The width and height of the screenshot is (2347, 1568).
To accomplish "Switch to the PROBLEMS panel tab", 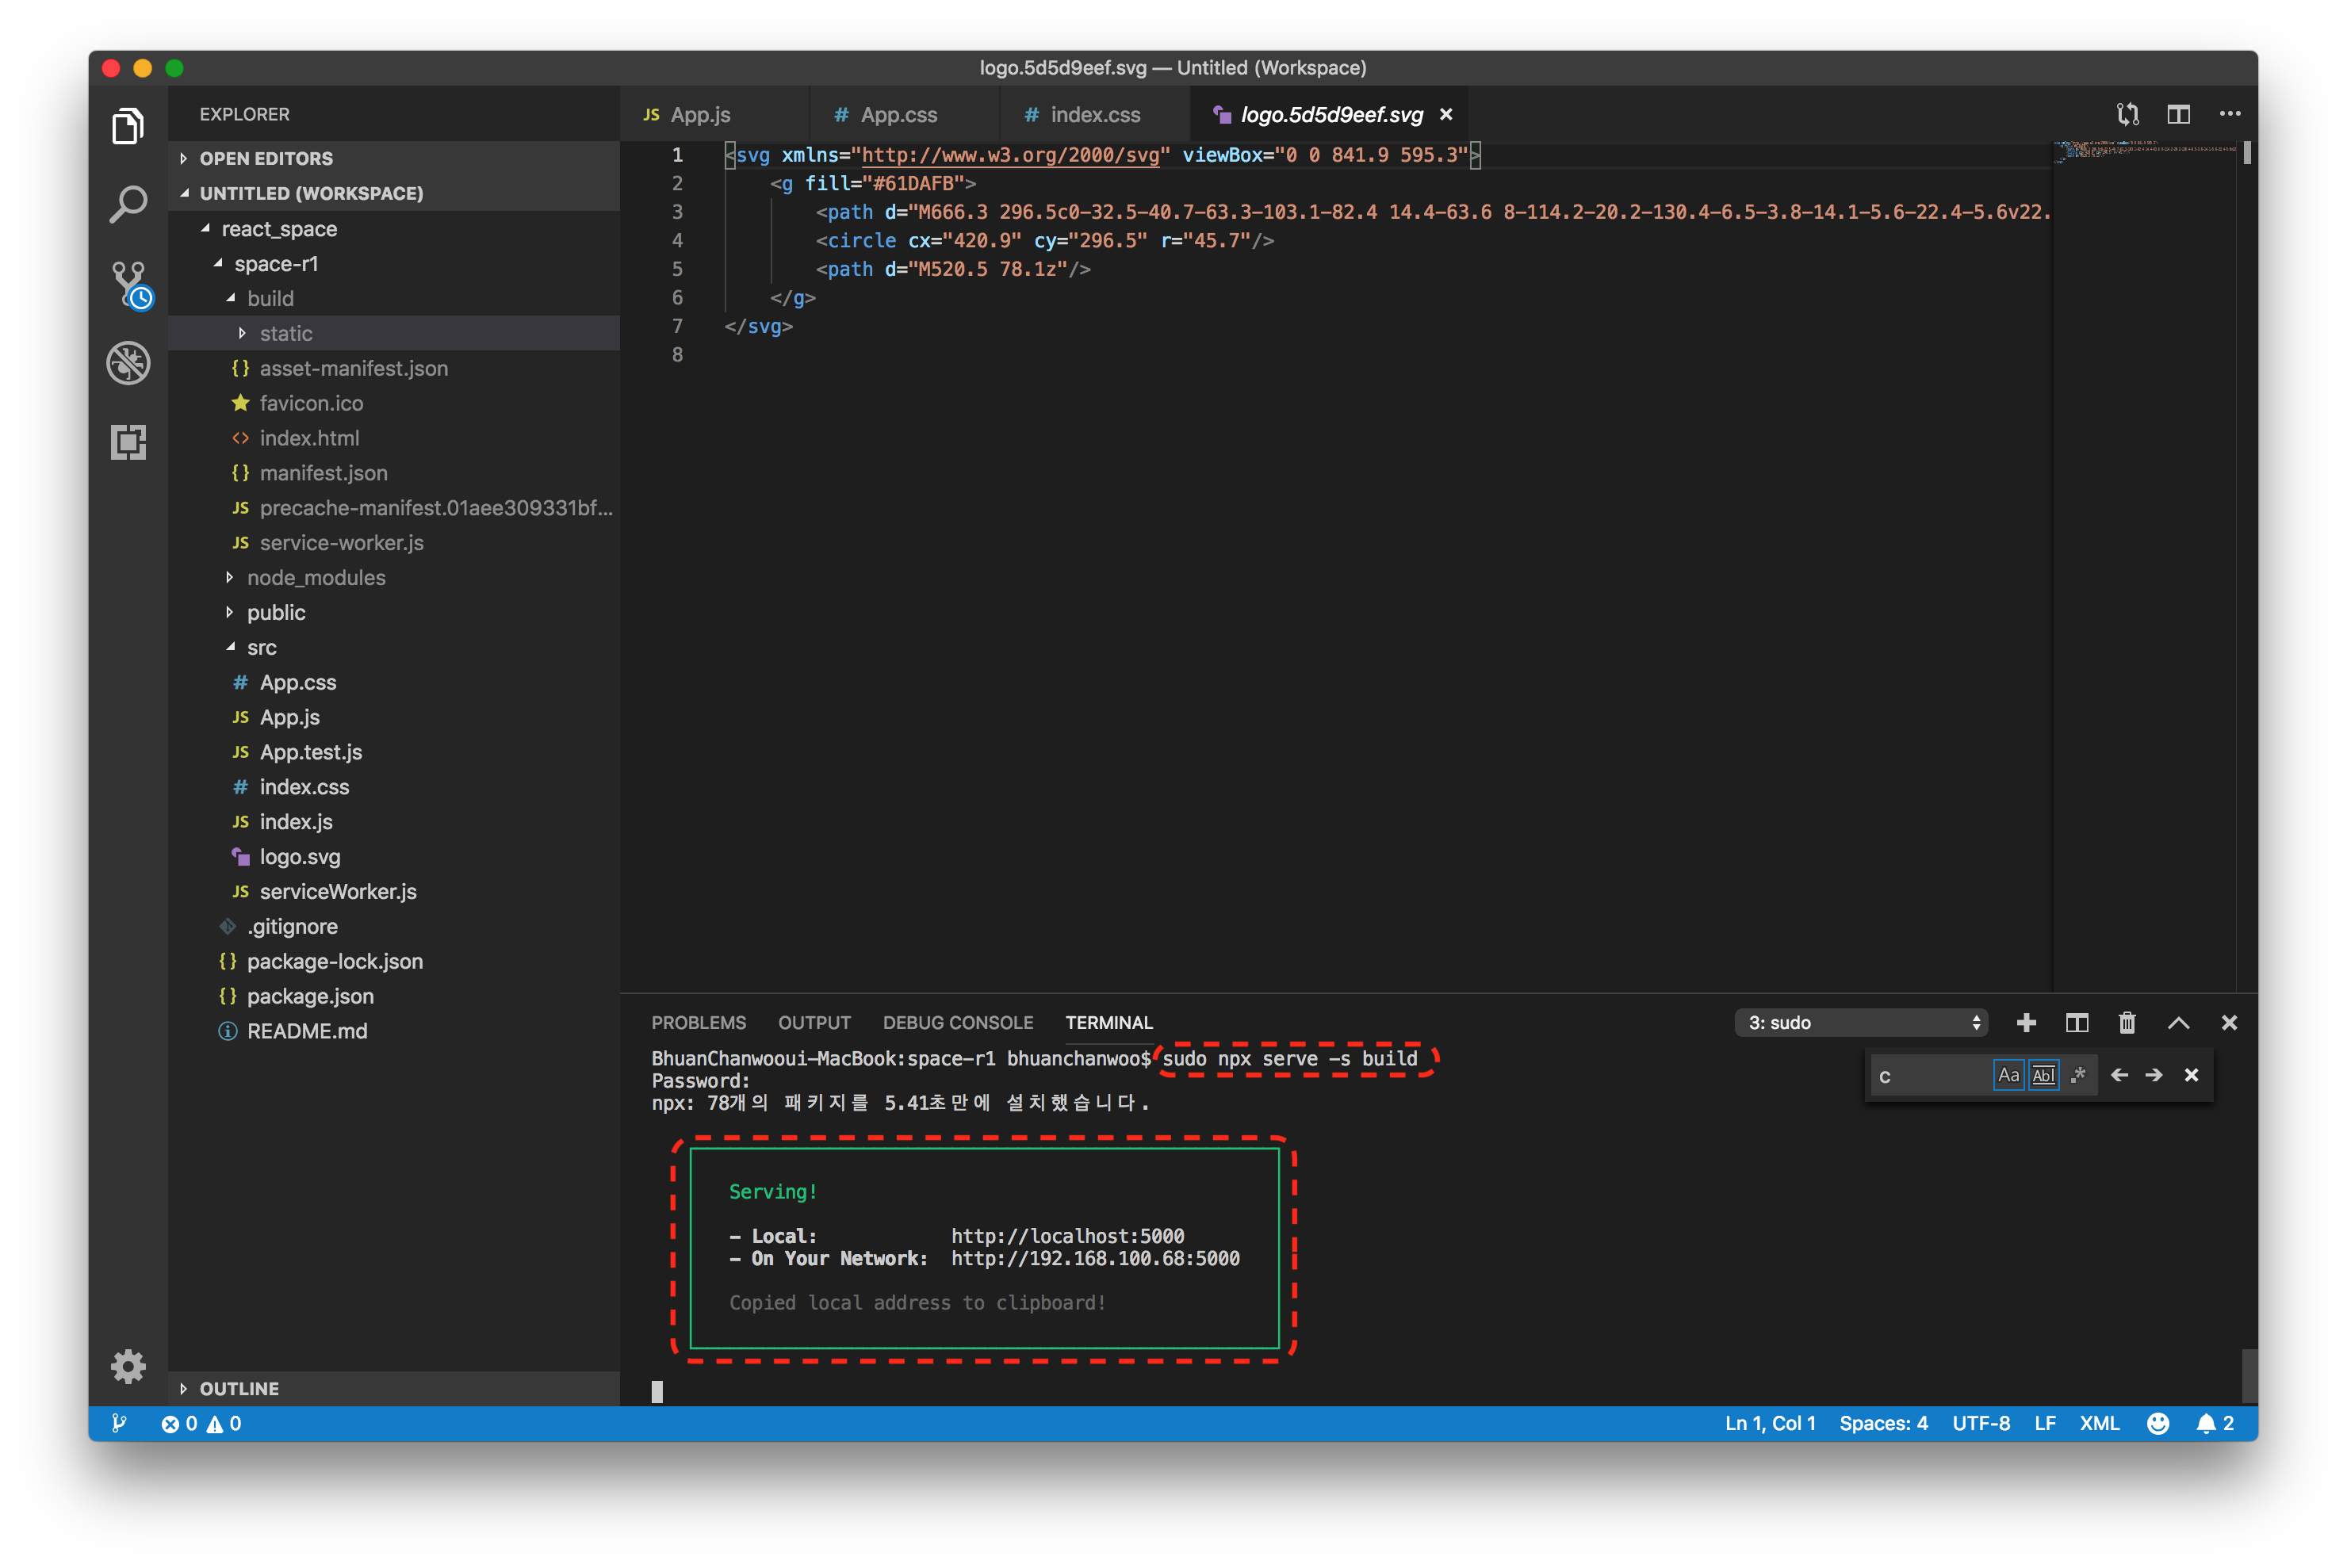I will point(698,1023).
